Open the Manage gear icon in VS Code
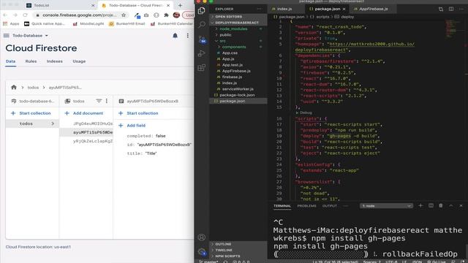468x263 pixels. tap(202, 251)
